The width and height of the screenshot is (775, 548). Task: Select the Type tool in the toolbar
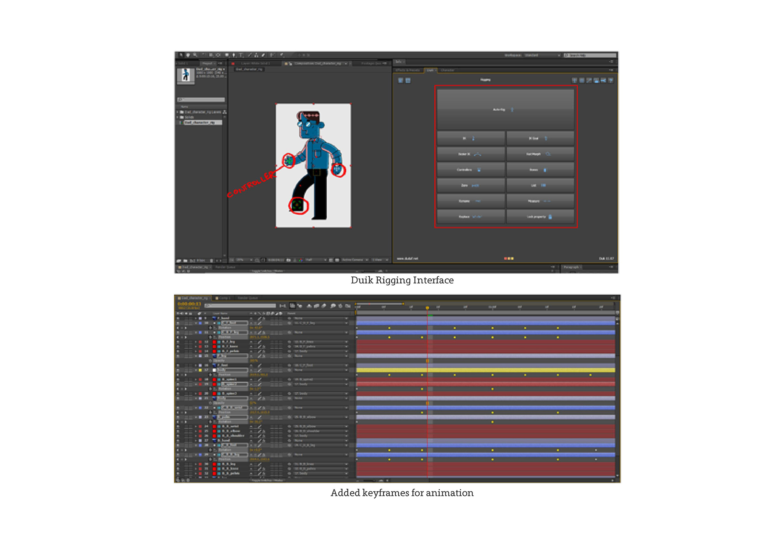point(241,55)
